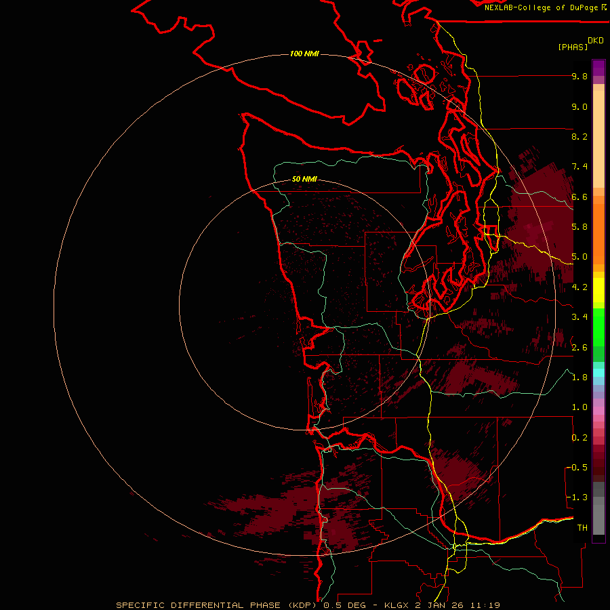Select the 7.4 scale value
The image size is (610, 610).
pos(579,167)
